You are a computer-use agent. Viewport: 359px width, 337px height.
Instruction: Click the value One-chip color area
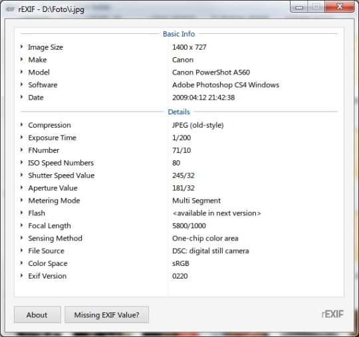click(x=205, y=239)
